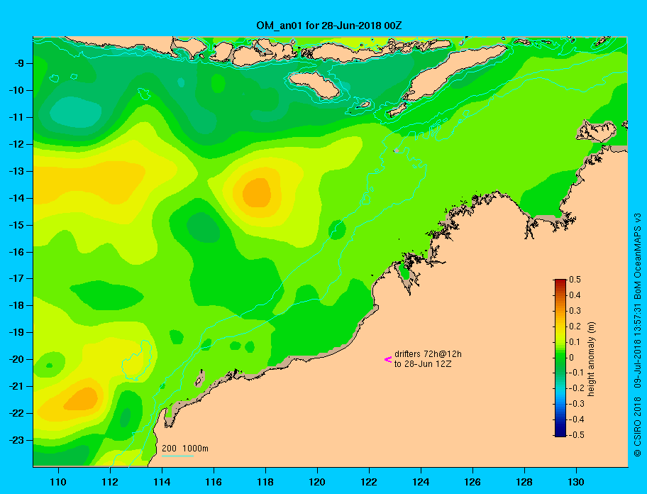Click the height anomaly color bar
647x494 pixels.
[560, 358]
